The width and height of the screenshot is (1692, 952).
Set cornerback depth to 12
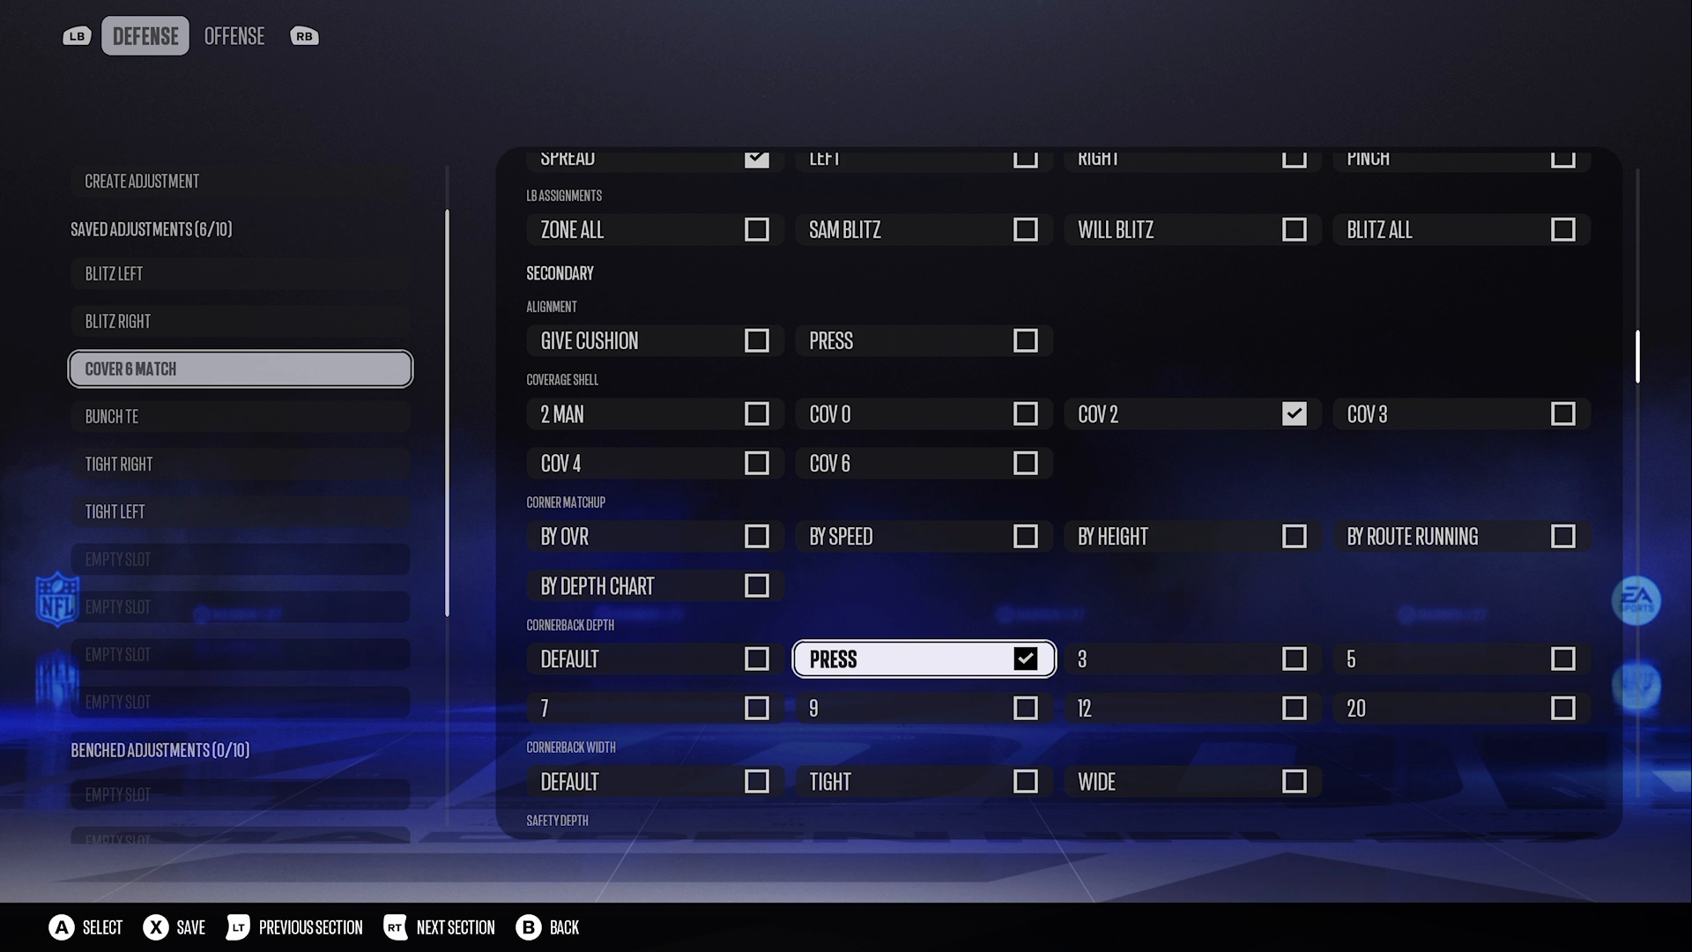click(x=1192, y=709)
